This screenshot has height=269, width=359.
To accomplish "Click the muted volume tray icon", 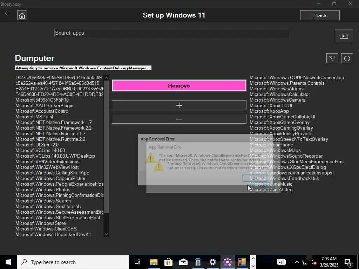I will coord(313,262).
